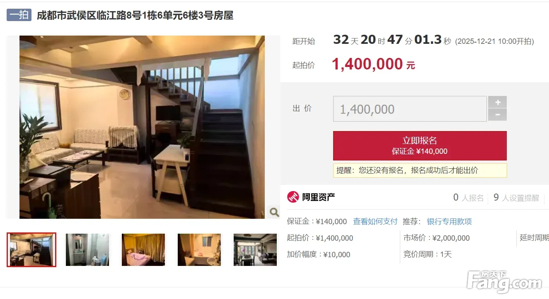Select the first living room thumbnail
Screen dimensions: 549x299
[31, 249]
